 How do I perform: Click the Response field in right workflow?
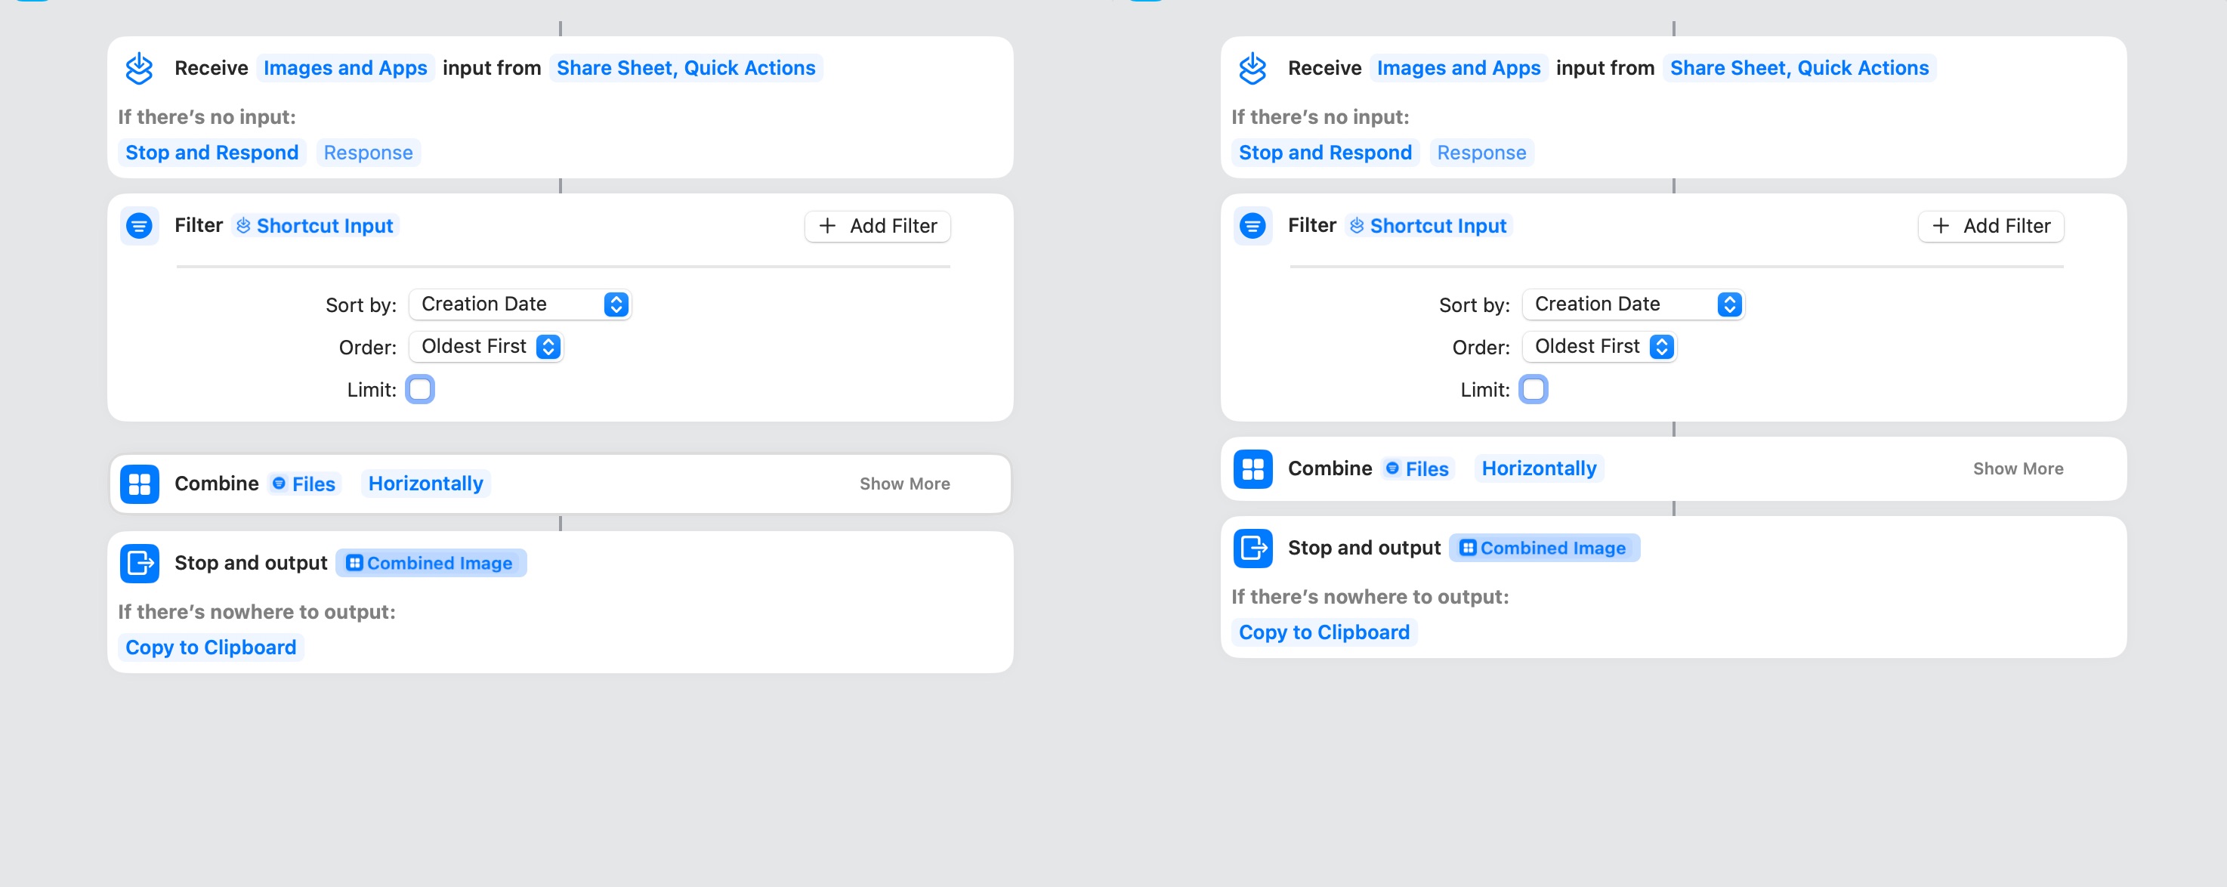[1482, 152]
